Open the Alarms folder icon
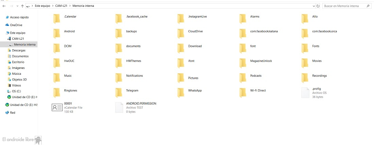This screenshot has height=145, width=374. point(243,19)
